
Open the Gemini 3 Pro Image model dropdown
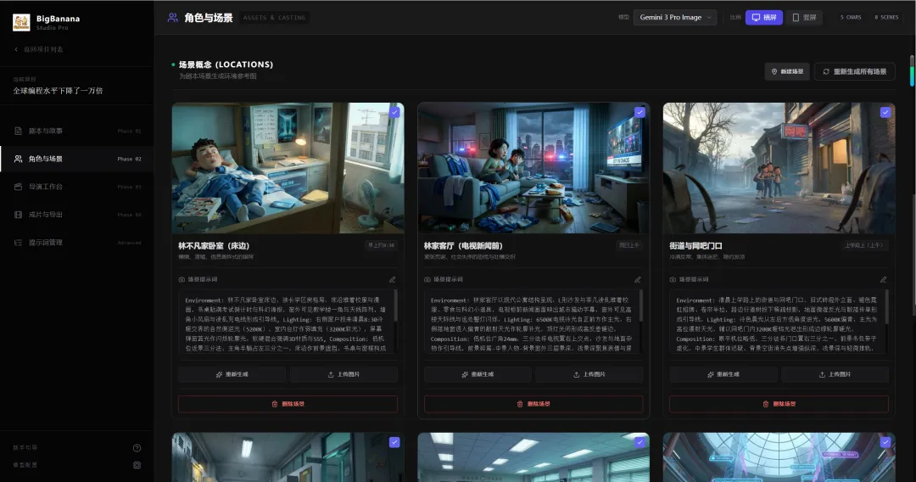[x=675, y=18]
